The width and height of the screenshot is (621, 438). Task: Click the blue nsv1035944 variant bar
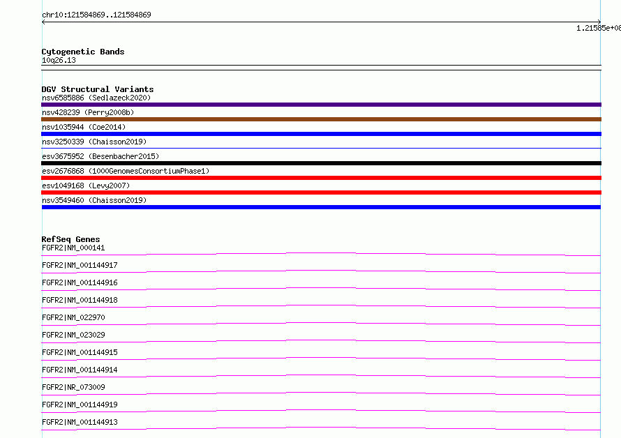[321, 134]
